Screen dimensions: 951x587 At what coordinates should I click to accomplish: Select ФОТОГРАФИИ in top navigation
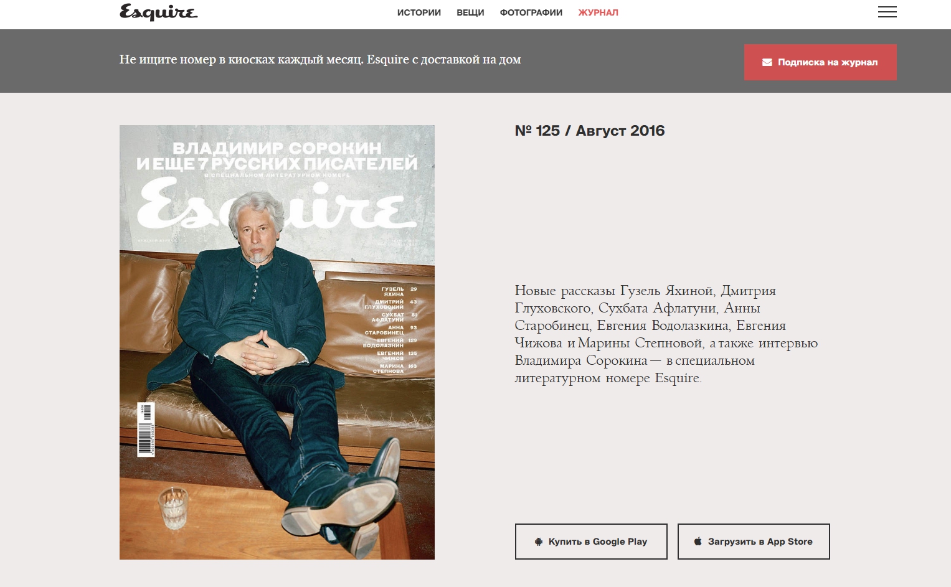click(531, 12)
